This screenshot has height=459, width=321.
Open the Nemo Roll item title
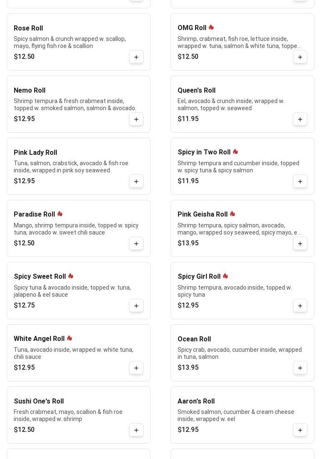coord(30,91)
